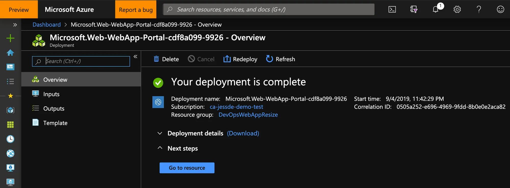Expand the Deployment details section
The width and height of the screenshot is (510, 188).
pos(160,133)
